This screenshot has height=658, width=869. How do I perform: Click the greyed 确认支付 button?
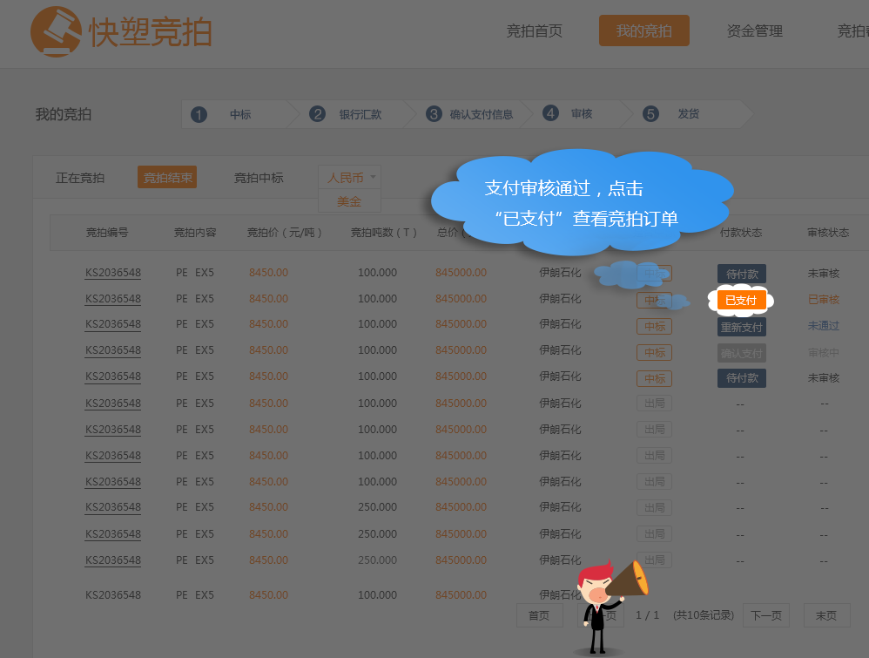(742, 353)
